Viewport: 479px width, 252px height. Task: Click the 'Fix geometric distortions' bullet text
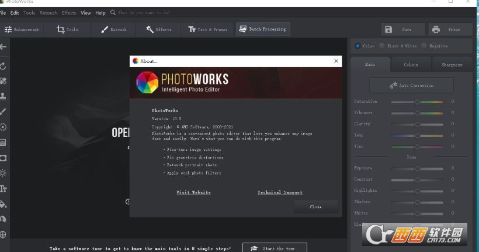[x=195, y=157]
